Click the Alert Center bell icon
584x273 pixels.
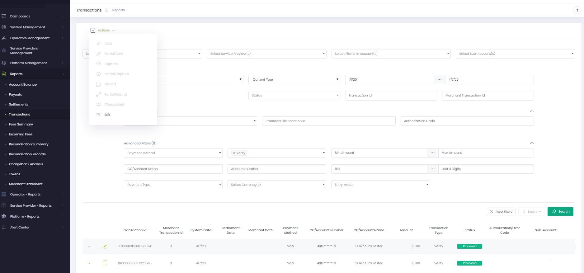tap(4, 227)
